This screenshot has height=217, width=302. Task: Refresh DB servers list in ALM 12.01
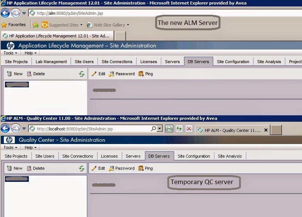(x=82, y=74)
